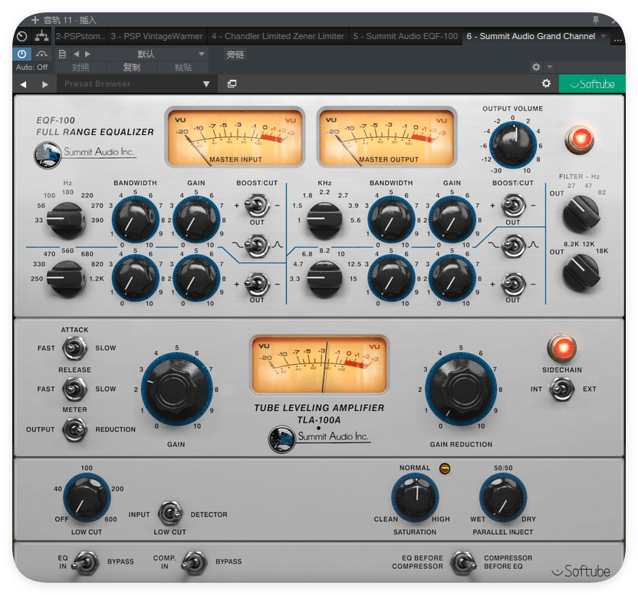This screenshot has height=595, width=638.
Task: Click the clock icon left of the plugin tabs
Action: point(22,37)
